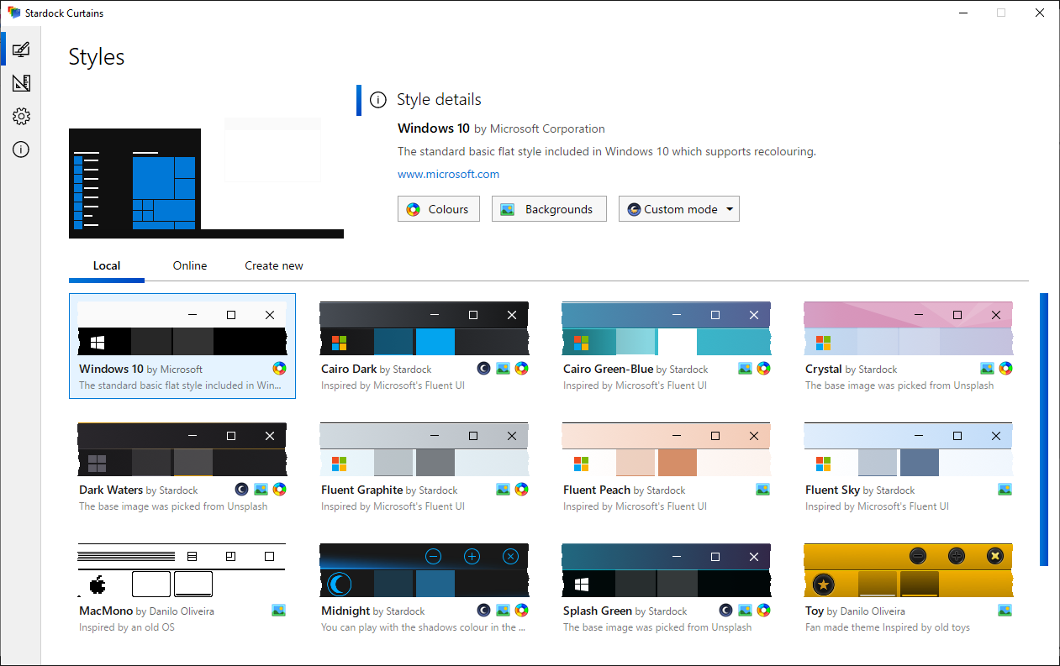The height and width of the screenshot is (666, 1060).
Task: Select the Windows 10 style thumbnail
Action: [182, 328]
